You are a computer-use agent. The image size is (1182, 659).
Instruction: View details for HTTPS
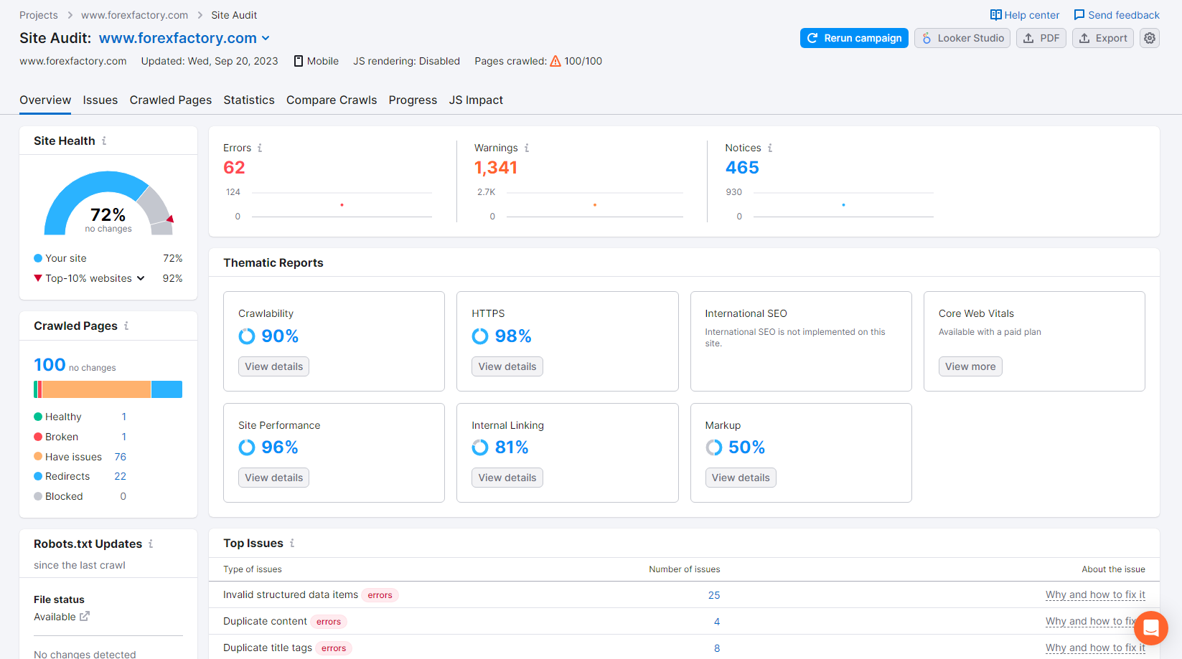pos(507,366)
